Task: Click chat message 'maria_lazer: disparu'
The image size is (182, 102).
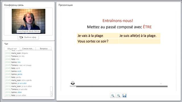Action: coord(16,53)
